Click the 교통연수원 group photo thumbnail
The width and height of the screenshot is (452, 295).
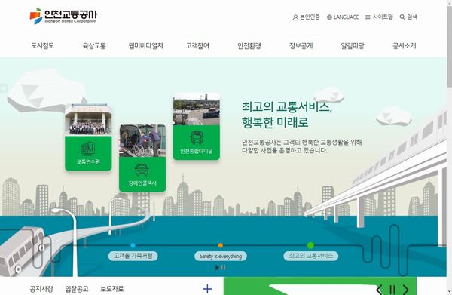tap(88, 120)
